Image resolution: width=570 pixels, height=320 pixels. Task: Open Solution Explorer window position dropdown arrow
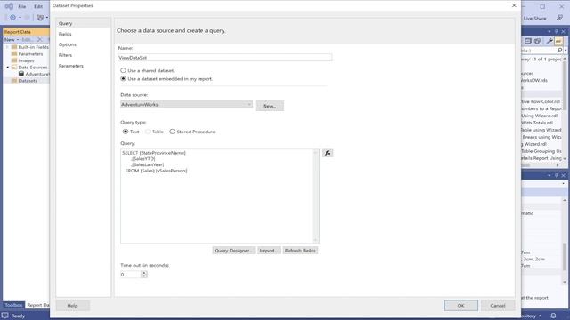(x=549, y=32)
